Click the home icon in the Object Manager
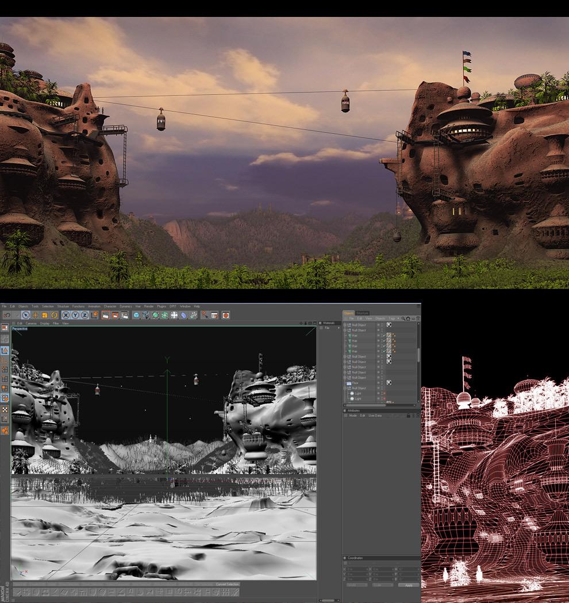 (x=408, y=318)
